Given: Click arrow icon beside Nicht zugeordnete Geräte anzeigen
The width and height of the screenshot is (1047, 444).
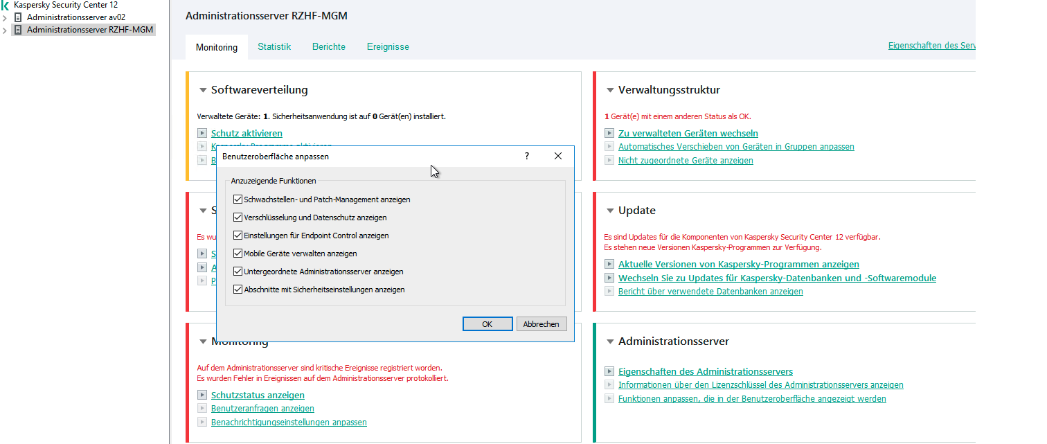Looking at the screenshot, I should [609, 160].
